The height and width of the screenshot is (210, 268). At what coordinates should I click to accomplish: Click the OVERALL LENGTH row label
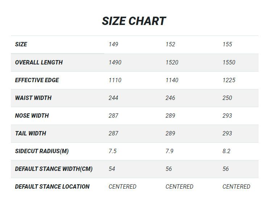click(39, 62)
